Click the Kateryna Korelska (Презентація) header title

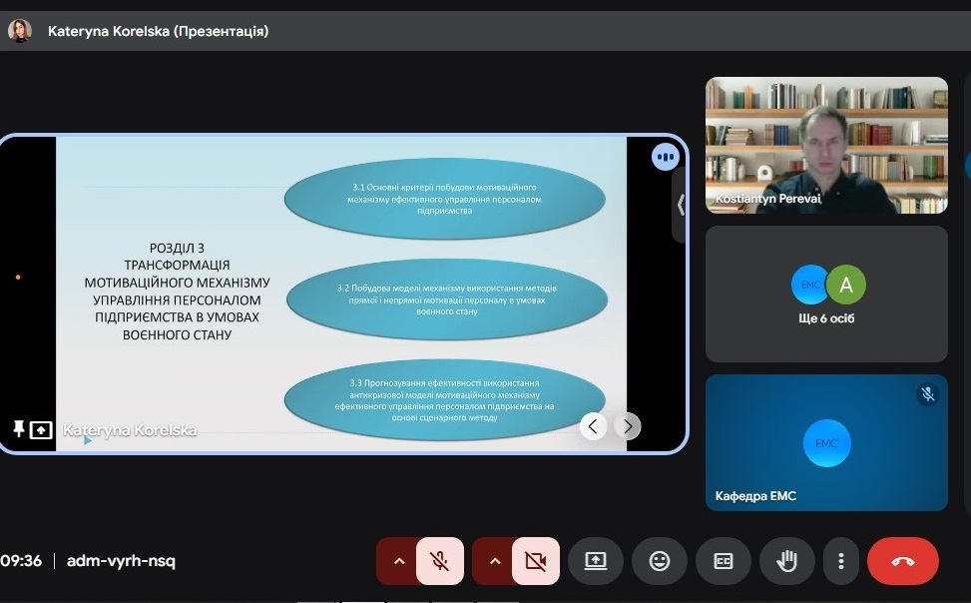[158, 31]
